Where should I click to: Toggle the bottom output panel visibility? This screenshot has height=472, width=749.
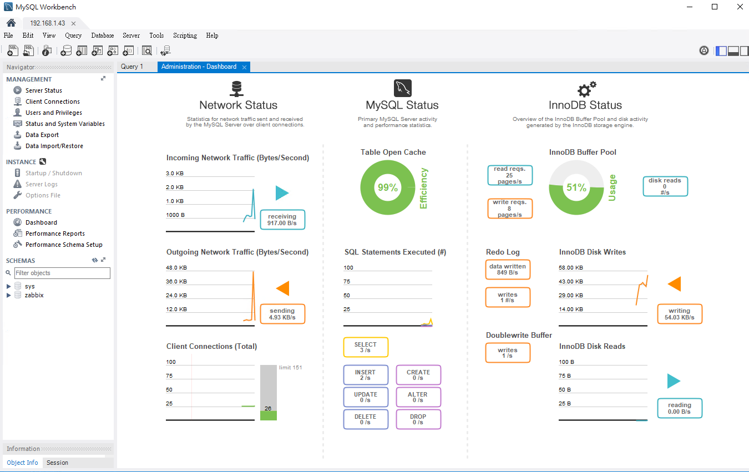pos(733,51)
